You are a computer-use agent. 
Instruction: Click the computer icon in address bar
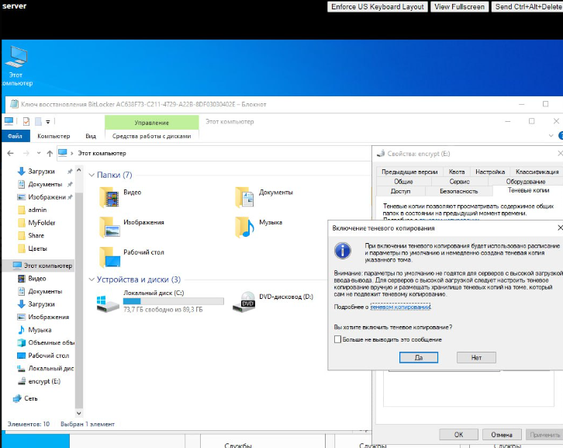pos(63,153)
